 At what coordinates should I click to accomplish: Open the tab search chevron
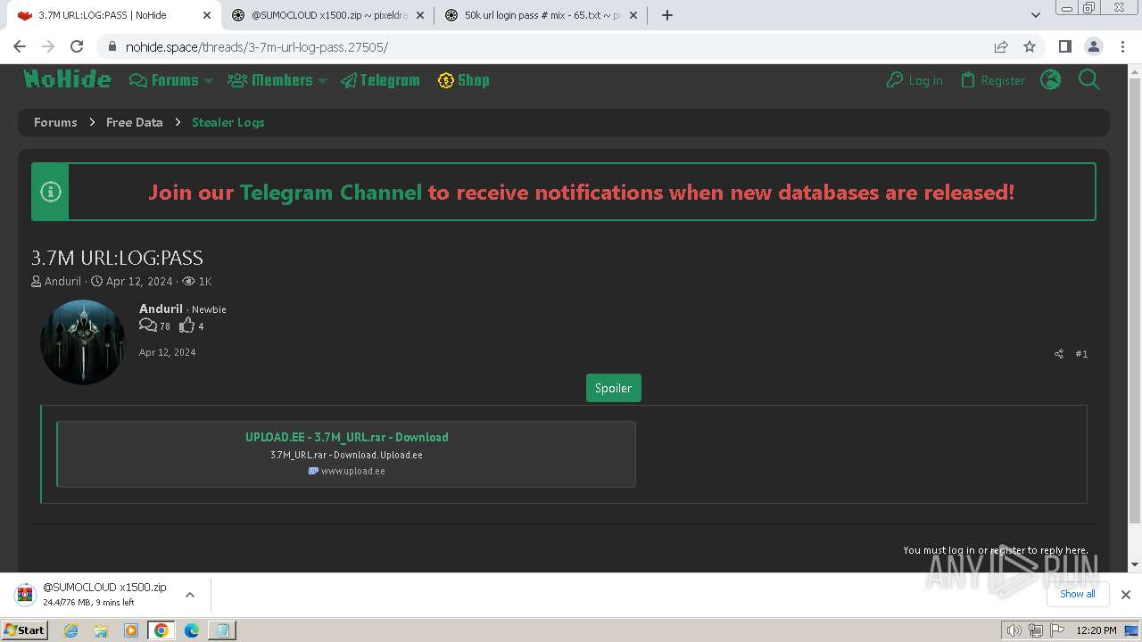pyautogui.click(x=1036, y=15)
